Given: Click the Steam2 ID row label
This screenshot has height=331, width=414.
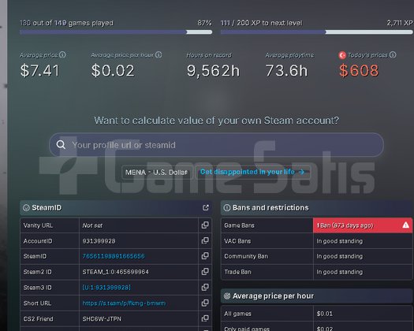Looking at the screenshot, I should click(38, 272).
